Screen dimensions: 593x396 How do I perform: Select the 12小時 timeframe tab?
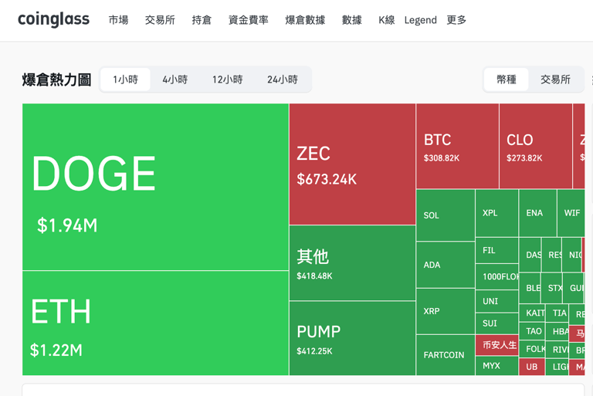[228, 80]
